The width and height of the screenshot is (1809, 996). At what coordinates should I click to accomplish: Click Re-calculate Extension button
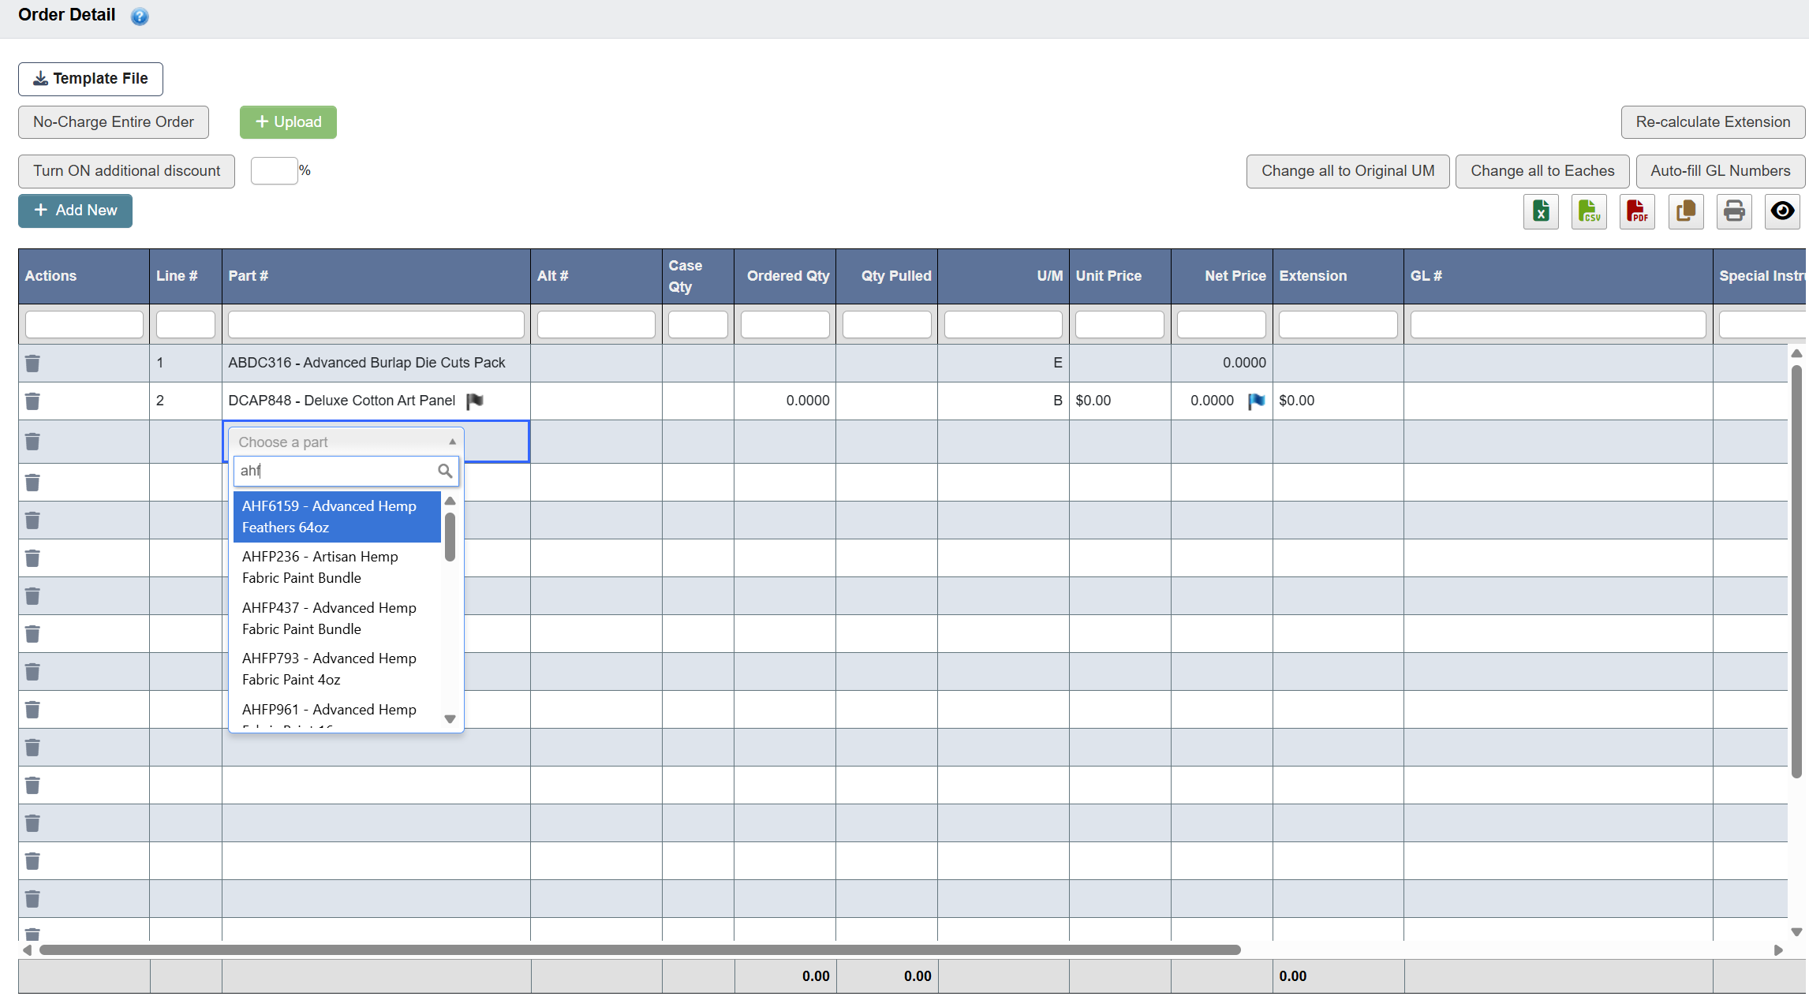pos(1712,122)
